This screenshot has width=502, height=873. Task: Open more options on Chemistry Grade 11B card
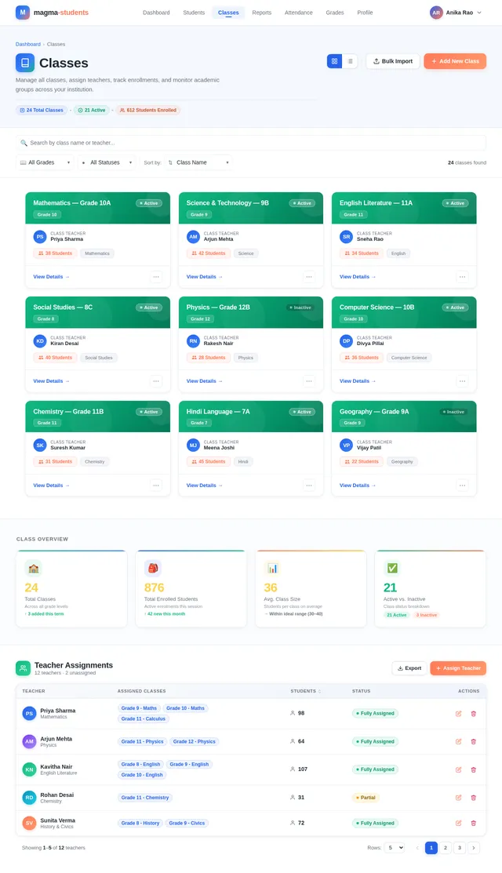pyautogui.click(x=156, y=486)
